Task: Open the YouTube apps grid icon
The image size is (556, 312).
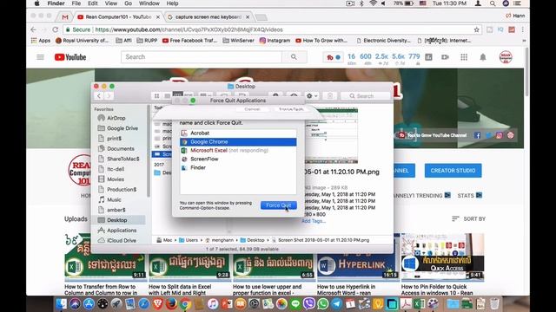Action: 464,57
